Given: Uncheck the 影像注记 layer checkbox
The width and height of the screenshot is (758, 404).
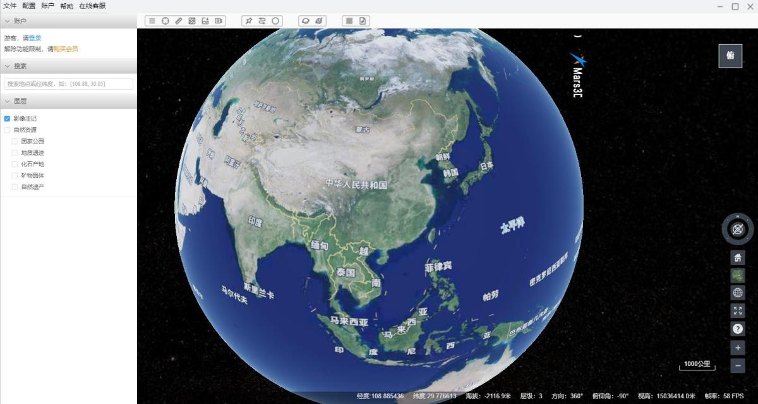Looking at the screenshot, I should coord(7,118).
